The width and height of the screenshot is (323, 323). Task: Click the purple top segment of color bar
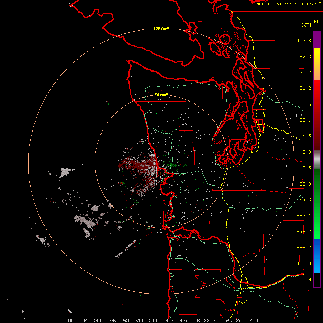click(317, 40)
